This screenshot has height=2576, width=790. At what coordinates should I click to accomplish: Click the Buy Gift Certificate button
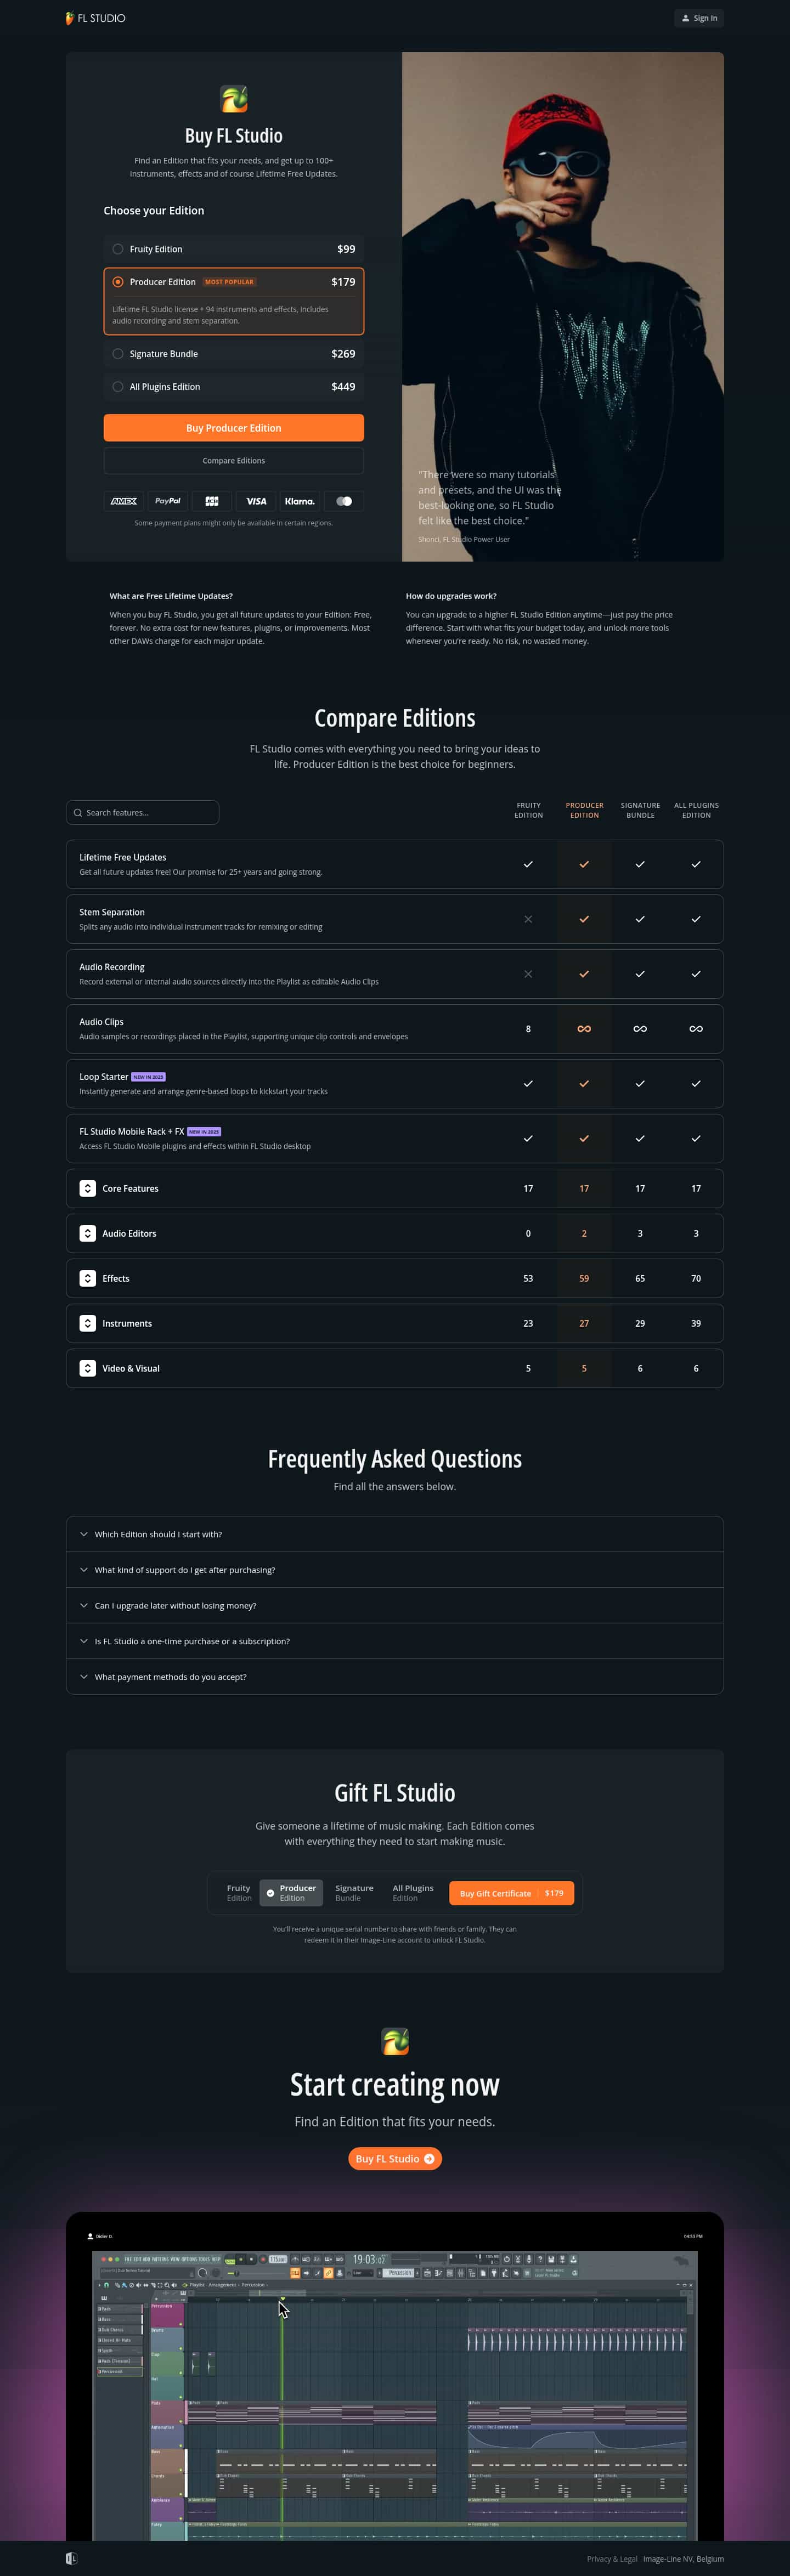coord(511,1893)
